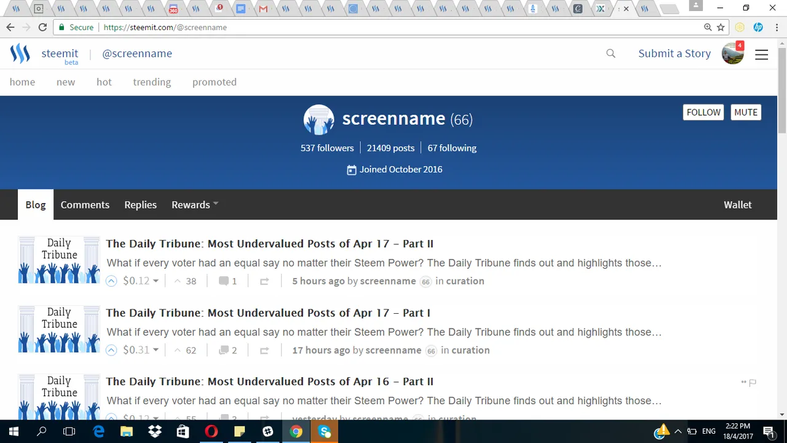Open the Rewards dropdown menu
787x443 pixels.
pyautogui.click(x=195, y=205)
